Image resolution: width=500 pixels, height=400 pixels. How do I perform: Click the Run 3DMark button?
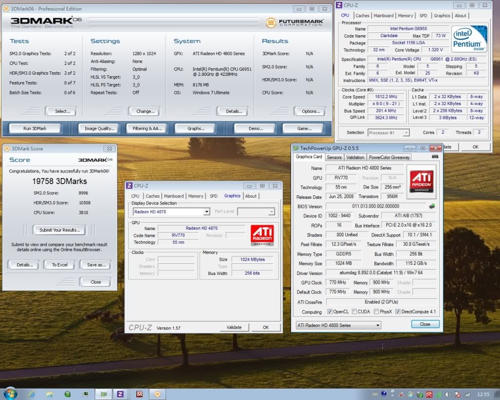35,128
